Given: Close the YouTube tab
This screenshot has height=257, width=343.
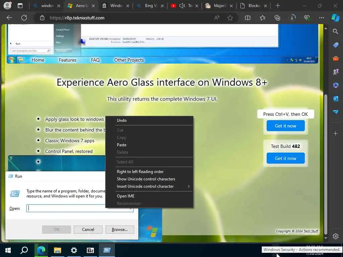Looking at the screenshot, I should 196,6.
